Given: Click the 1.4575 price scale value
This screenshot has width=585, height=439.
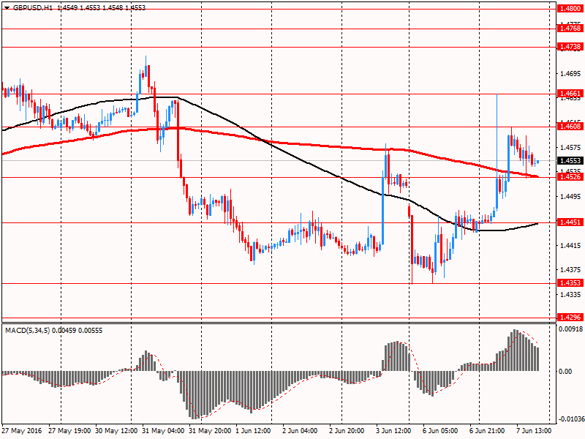Looking at the screenshot, I should pos(570,148).
